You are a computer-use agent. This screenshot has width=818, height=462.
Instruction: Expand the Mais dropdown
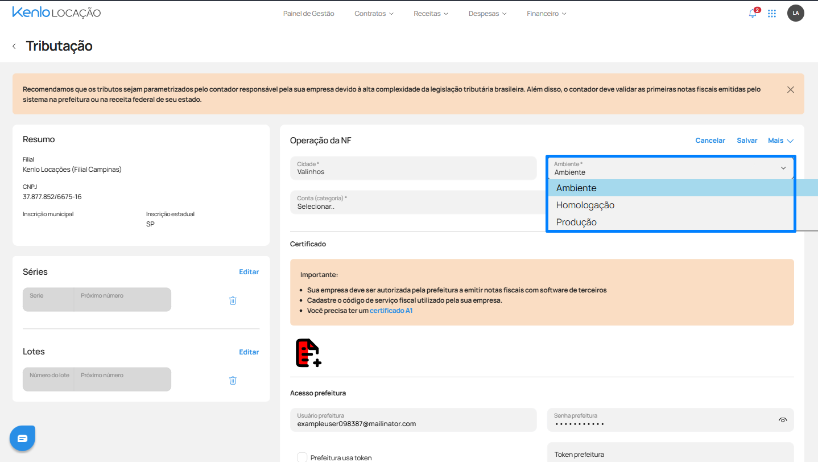coord(780,141)
